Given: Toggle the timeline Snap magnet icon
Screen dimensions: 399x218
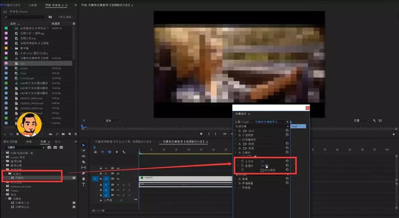Looking at the screenshot, I should coord(102,152).
